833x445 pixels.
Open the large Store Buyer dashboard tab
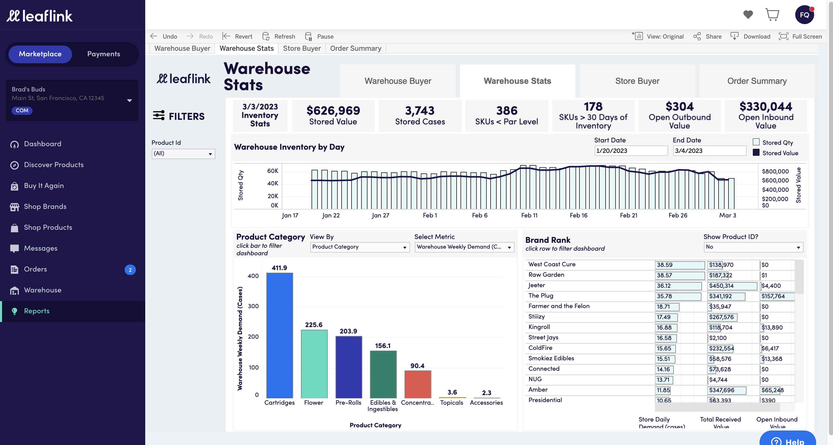[x=637, y=81]
